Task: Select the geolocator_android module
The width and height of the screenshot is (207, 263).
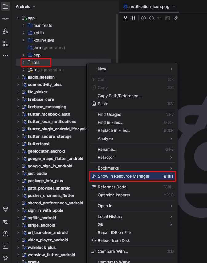Action: [x=43, y=151]
